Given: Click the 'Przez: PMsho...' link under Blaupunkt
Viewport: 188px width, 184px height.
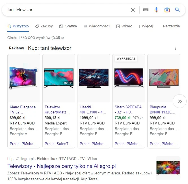Looking at the screenshot, I should tap(163, 144).
